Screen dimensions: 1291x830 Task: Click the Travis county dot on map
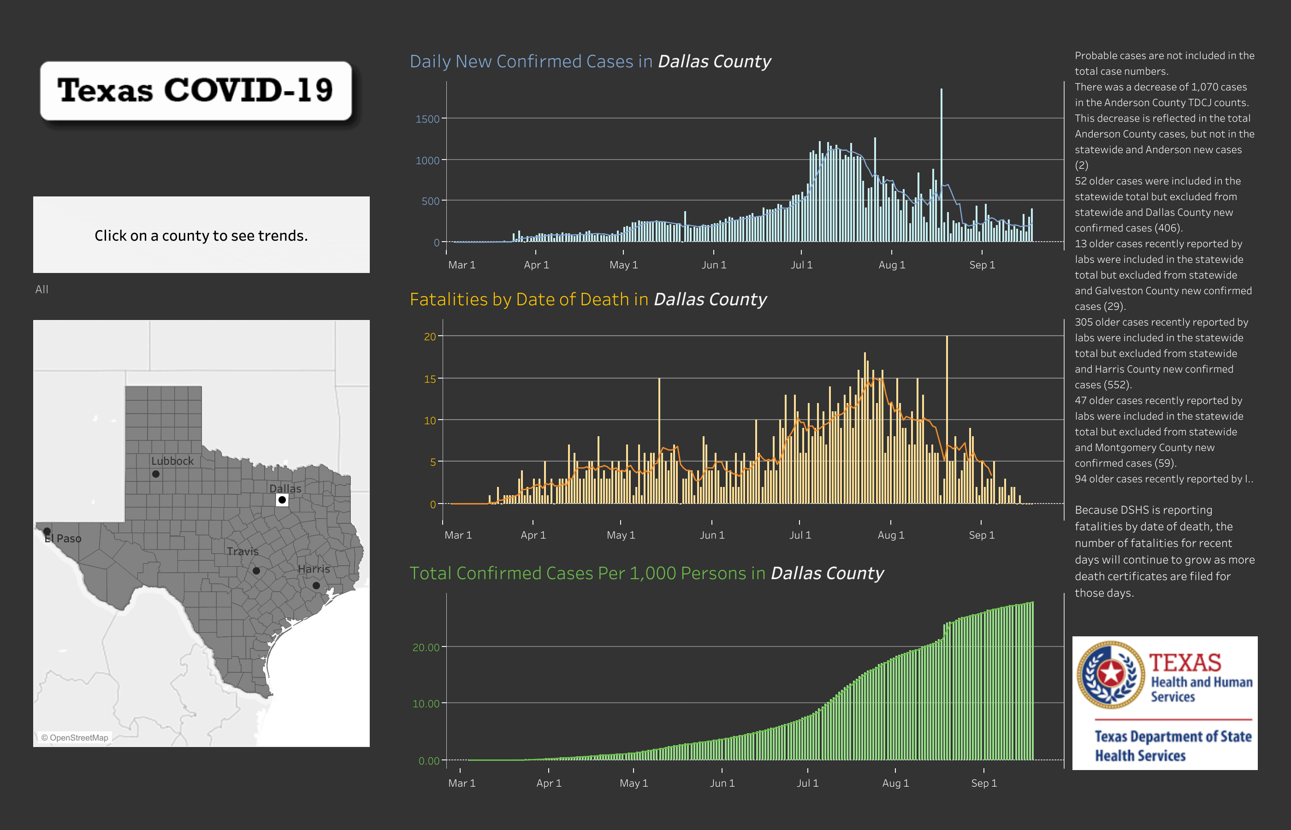pos(256,571)
